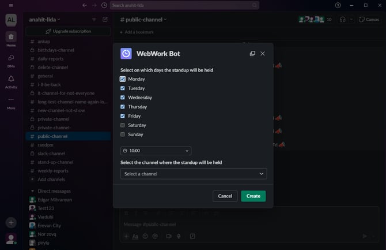Viewport: 386px width, 250px height.
Task: Open modal in new window icon
Action: click(252, 54)
